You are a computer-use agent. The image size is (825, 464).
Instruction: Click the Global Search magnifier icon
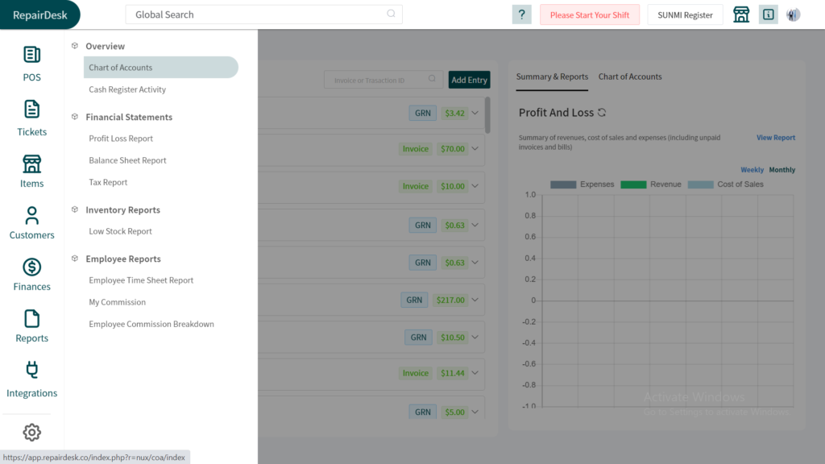pos(391,14)
